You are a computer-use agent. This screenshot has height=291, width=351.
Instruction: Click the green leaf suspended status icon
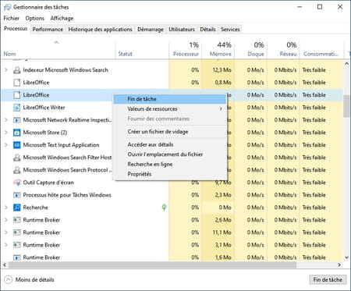[x=164, y=208]
